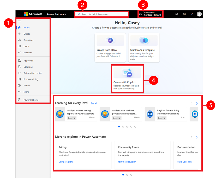Click the Pricing card heading

click(63, 147)
